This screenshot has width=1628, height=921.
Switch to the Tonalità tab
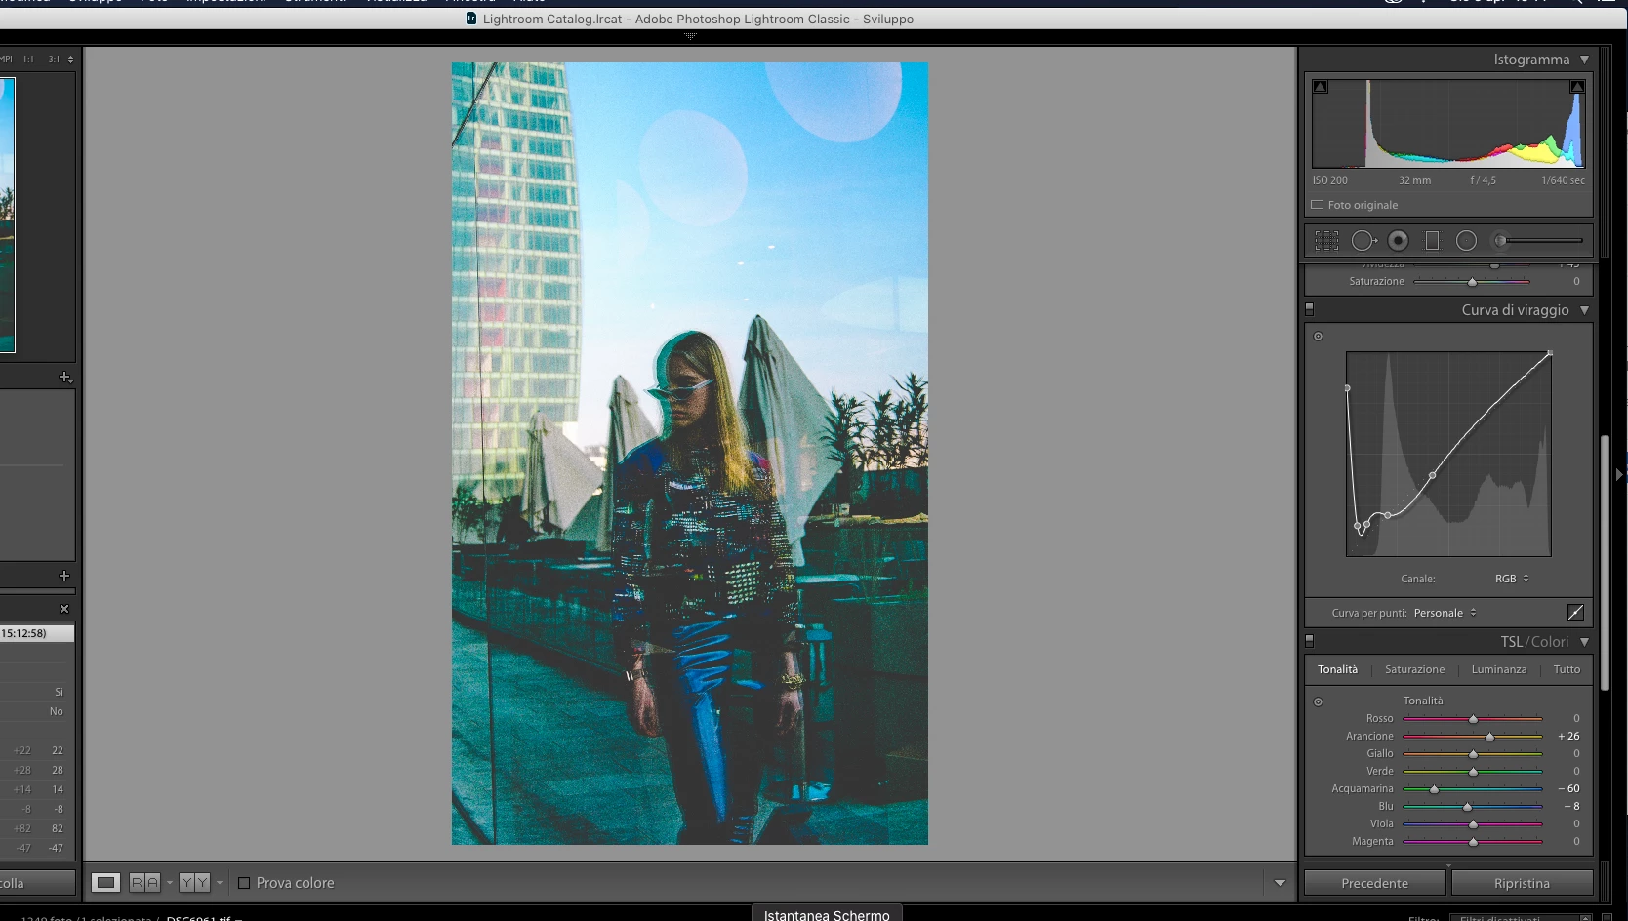pos(1337,669)
